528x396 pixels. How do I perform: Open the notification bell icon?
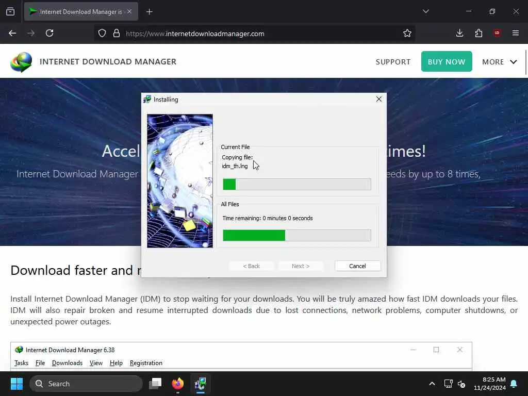[514, 384]
